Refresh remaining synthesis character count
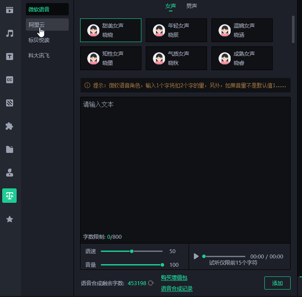Viewport: 302px width, 297px height. coord(151,283)
